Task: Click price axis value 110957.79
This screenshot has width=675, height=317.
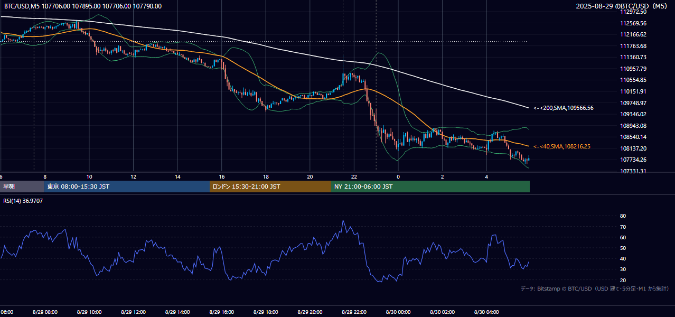Action: tap(633, 69)
